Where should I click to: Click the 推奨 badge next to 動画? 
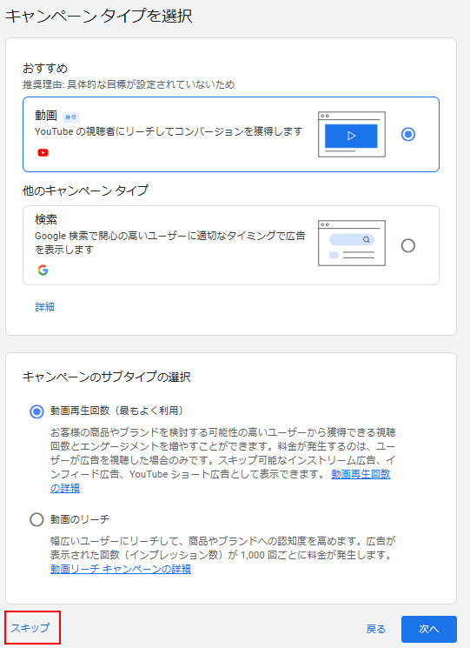point(71,117)
